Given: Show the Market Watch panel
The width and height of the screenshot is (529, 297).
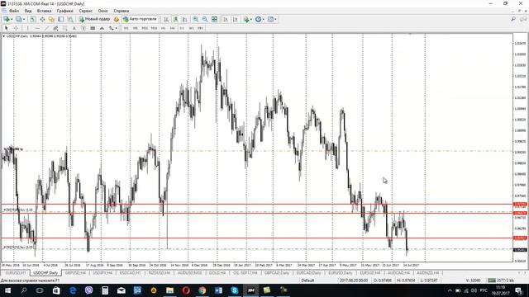Looking at the screenshot, I should point(33,19).
